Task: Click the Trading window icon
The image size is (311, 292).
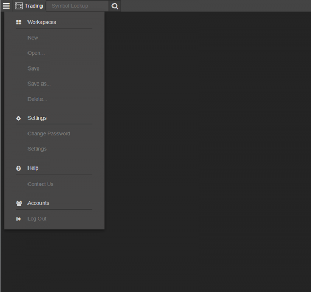Action: click(x=19, y=6)
